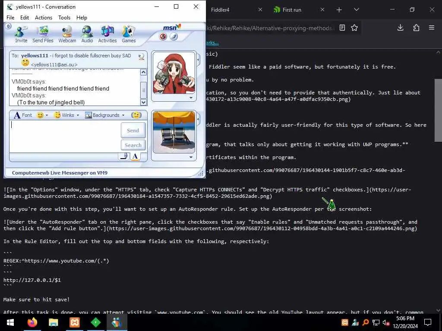Image resolution: width=442 pixels, height=331 pixels.
Task: Click the green diamond Fiddler taskbar icon
Action: (96, 322)
